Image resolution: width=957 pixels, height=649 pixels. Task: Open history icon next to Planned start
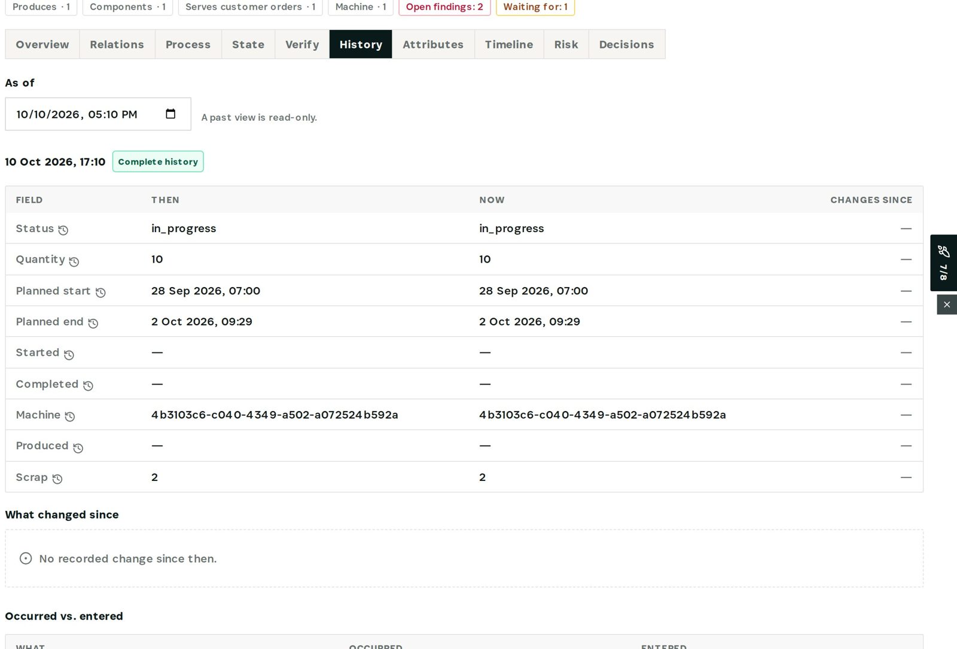tap(100, 292)
